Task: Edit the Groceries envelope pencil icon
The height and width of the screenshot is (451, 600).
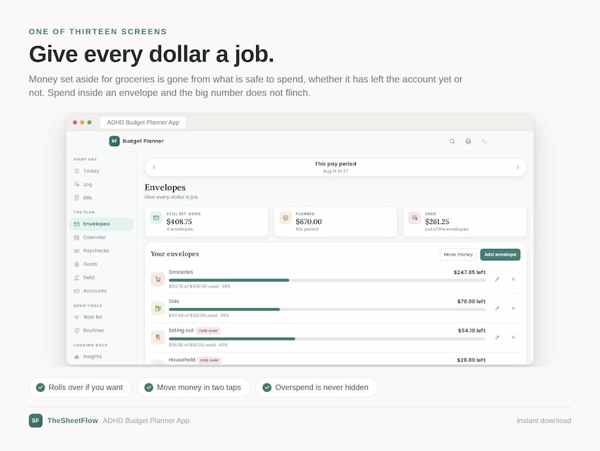Action: tap(497, 279)
